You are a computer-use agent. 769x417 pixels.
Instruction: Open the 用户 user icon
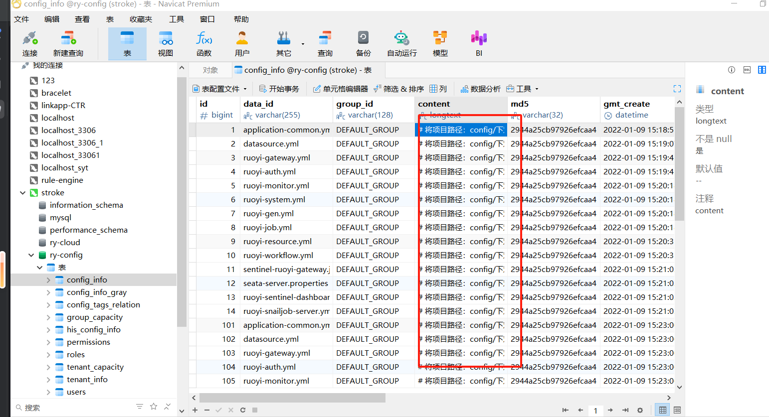coord(242,44)
